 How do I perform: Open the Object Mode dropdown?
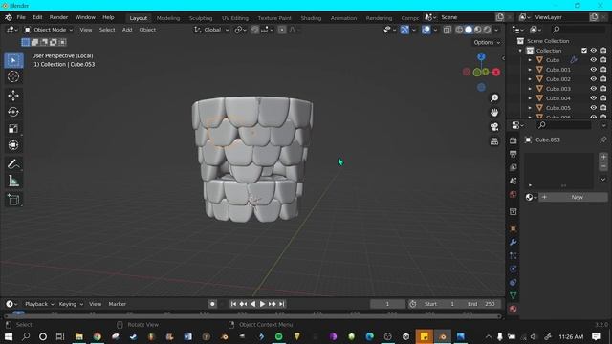click(x=49, y=30)
